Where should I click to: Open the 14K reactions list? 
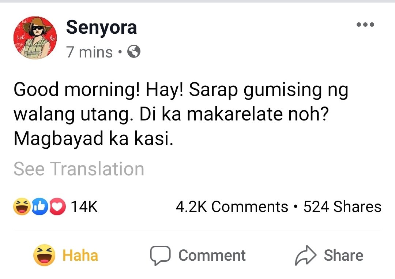coord(84,207)
